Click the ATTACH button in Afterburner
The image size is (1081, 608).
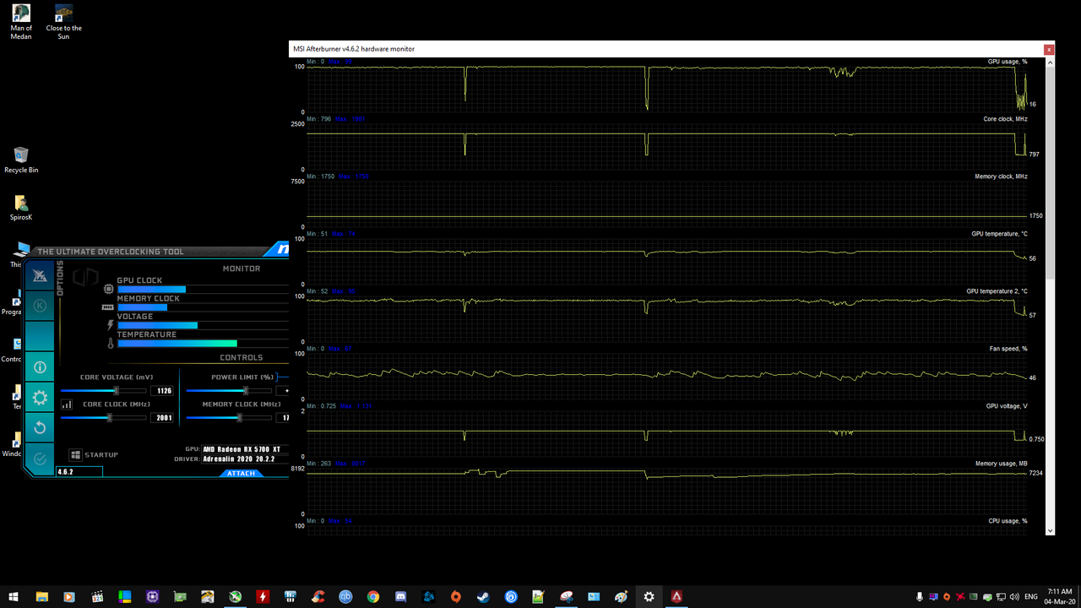point(242,474)
